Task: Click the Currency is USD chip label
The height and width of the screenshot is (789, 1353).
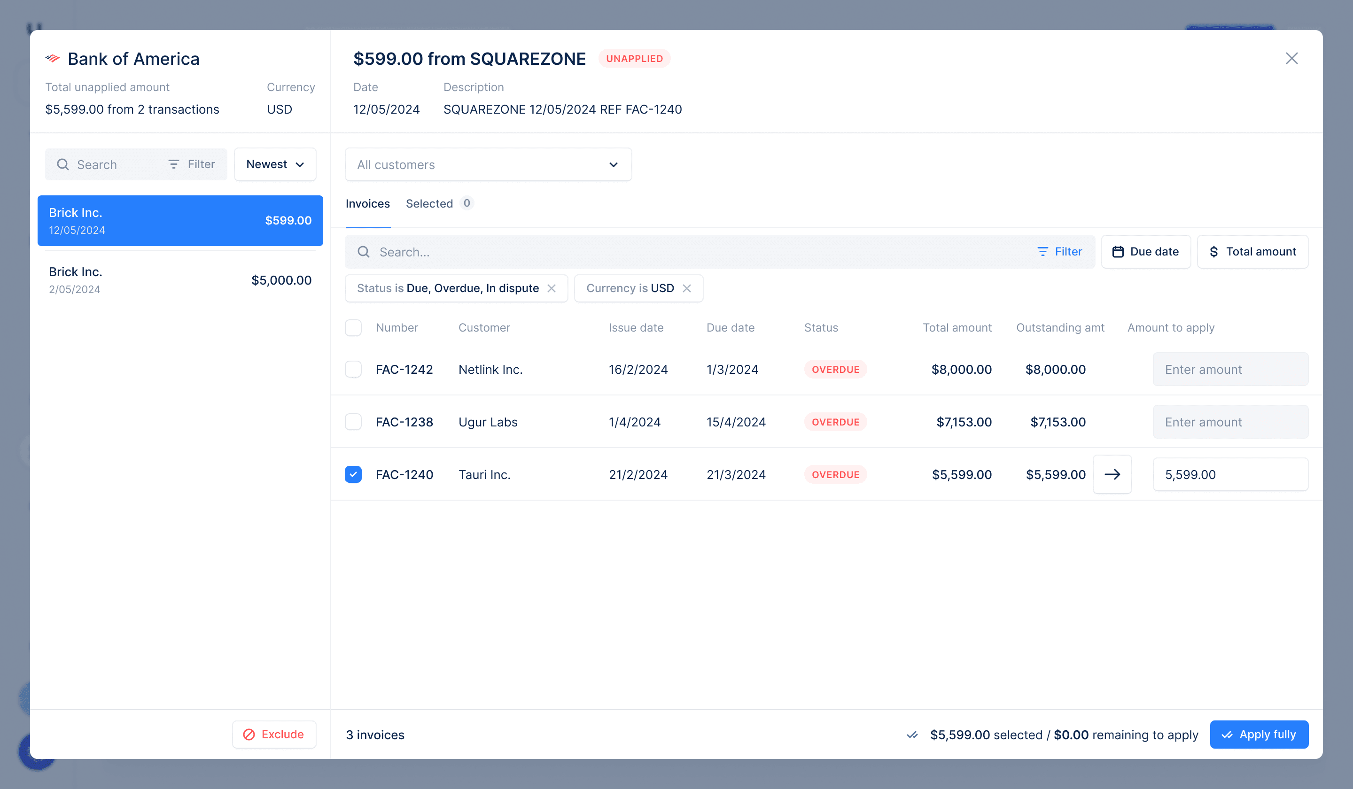Action: point(630,288)
